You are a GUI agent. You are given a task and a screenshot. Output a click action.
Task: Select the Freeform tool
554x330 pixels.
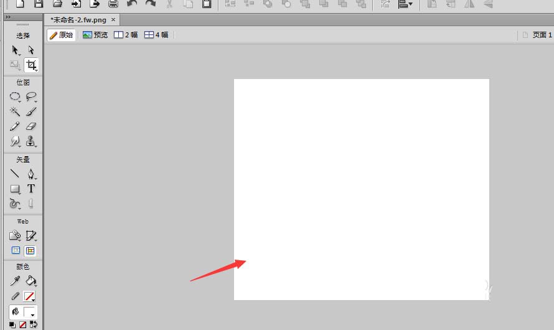coord(15,204)
